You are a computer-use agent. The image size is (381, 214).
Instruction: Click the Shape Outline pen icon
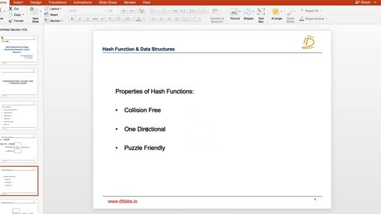tap(302, 18)
